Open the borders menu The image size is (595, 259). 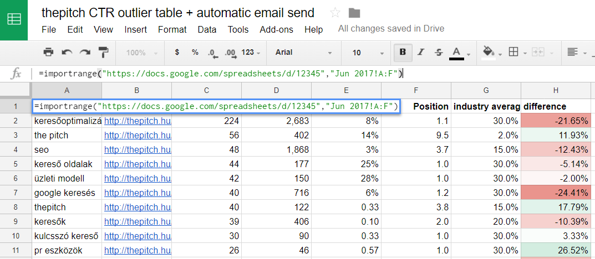click(513, 52)
